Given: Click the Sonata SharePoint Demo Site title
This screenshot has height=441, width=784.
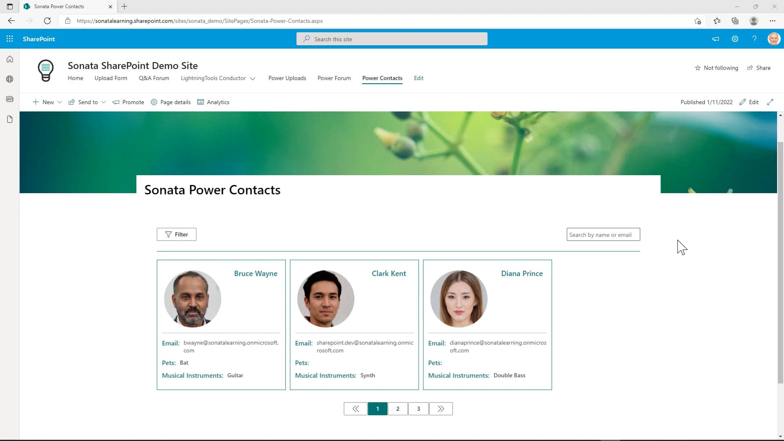Looking at the screenshot, I should (133, 65).
